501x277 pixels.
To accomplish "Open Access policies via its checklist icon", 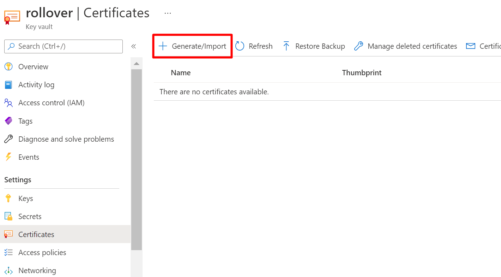I will [x=8, y=252].
